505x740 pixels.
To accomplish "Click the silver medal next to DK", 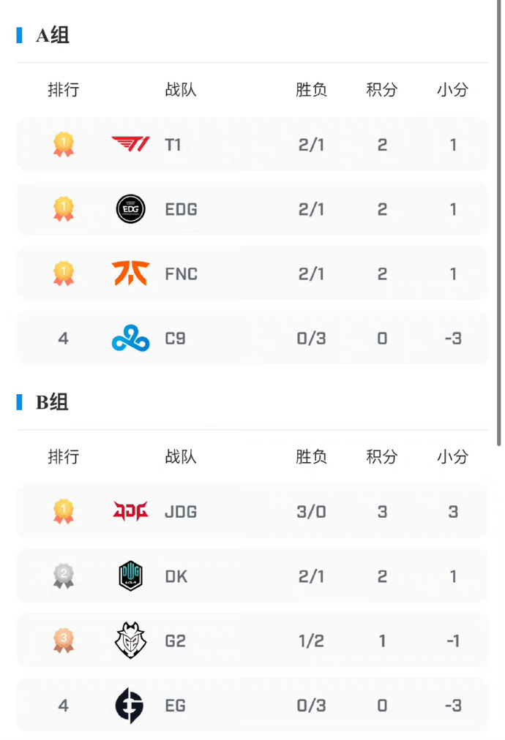I will (63, 576).
